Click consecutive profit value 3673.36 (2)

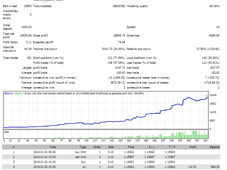(x=118, y=83)
